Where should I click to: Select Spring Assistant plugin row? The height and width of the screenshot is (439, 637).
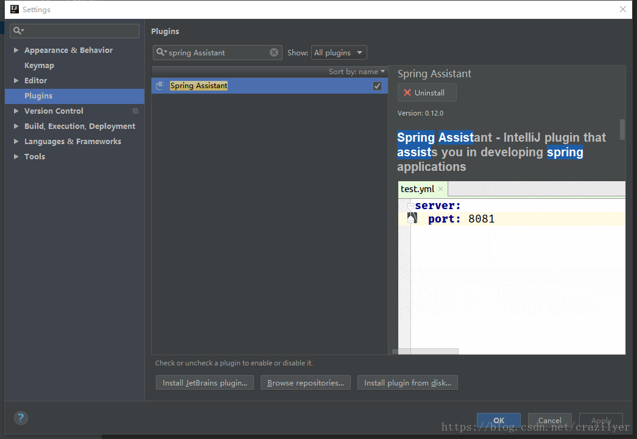coord(269,86)
